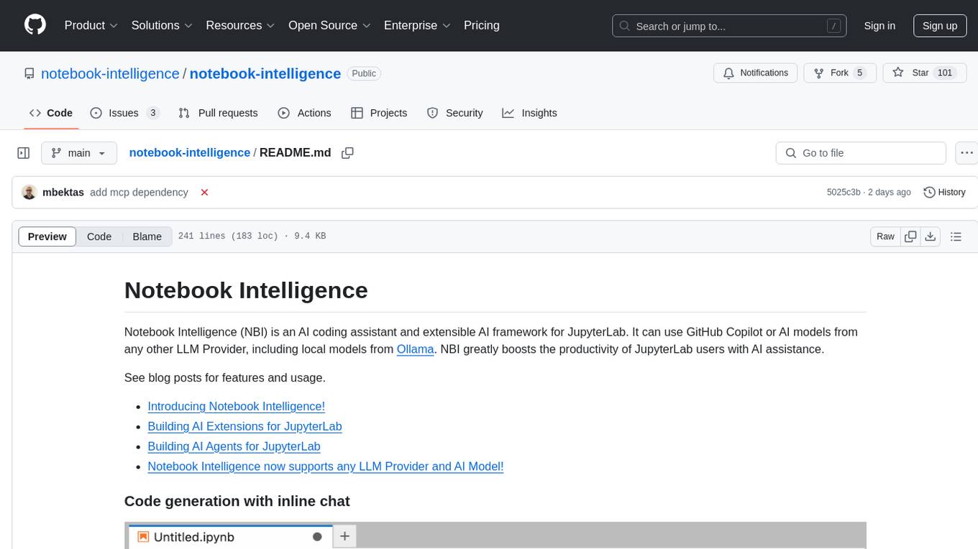
Task: Follow the Ollama link
Action: (416, 349)
